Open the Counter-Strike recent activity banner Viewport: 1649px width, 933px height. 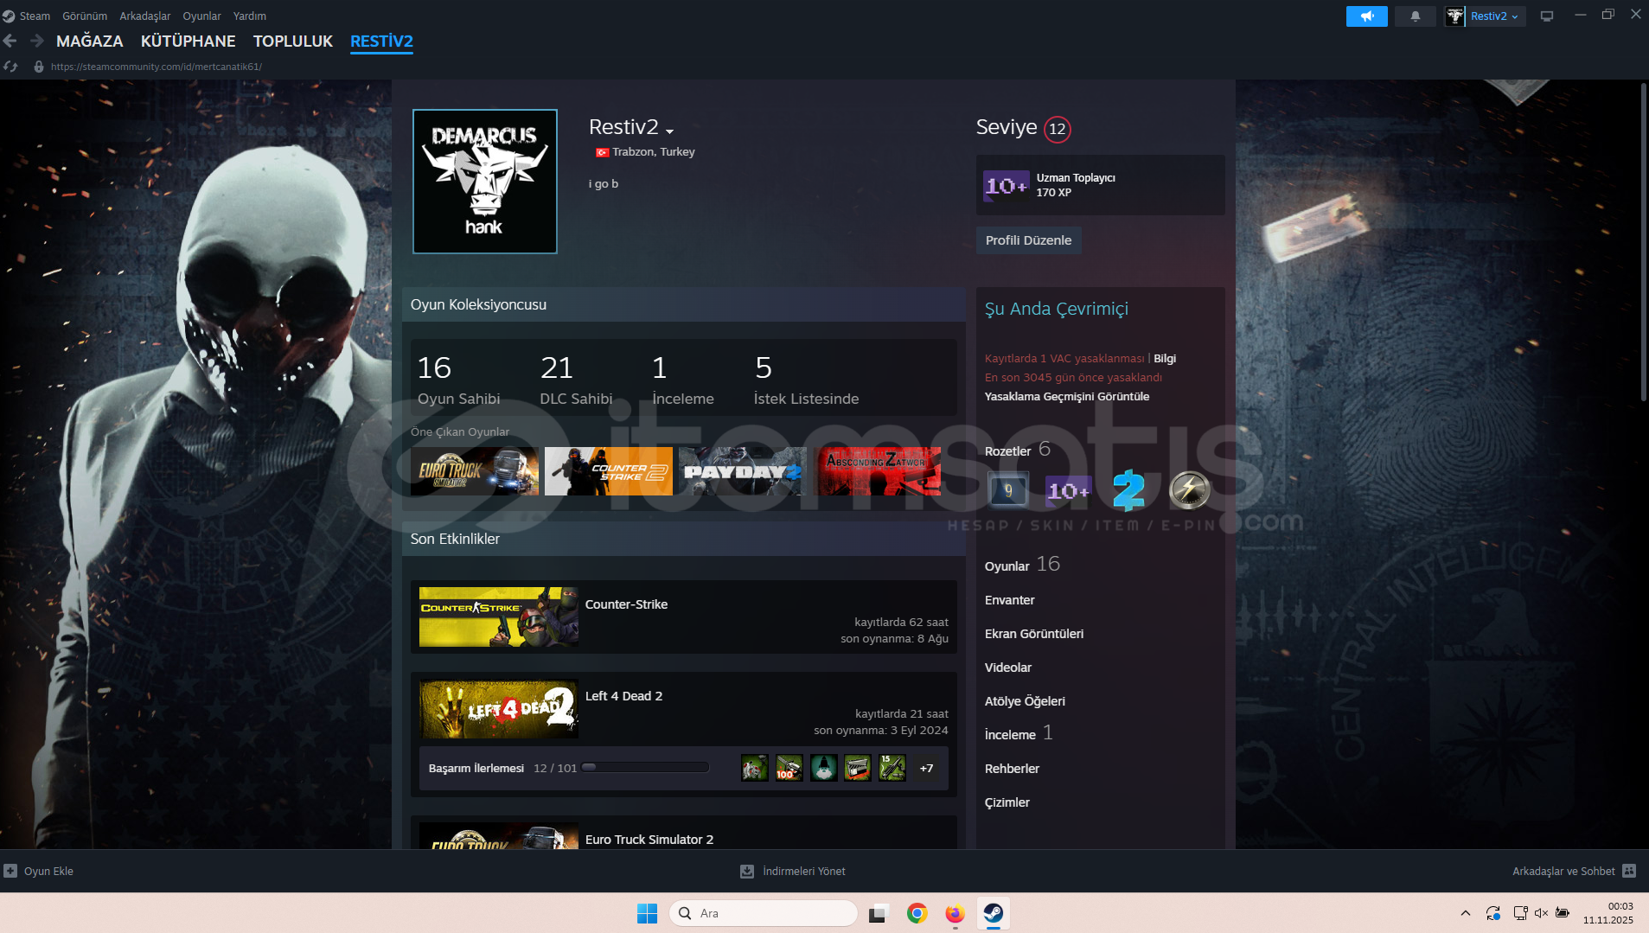pyautogui.click(x=499, y=617)
